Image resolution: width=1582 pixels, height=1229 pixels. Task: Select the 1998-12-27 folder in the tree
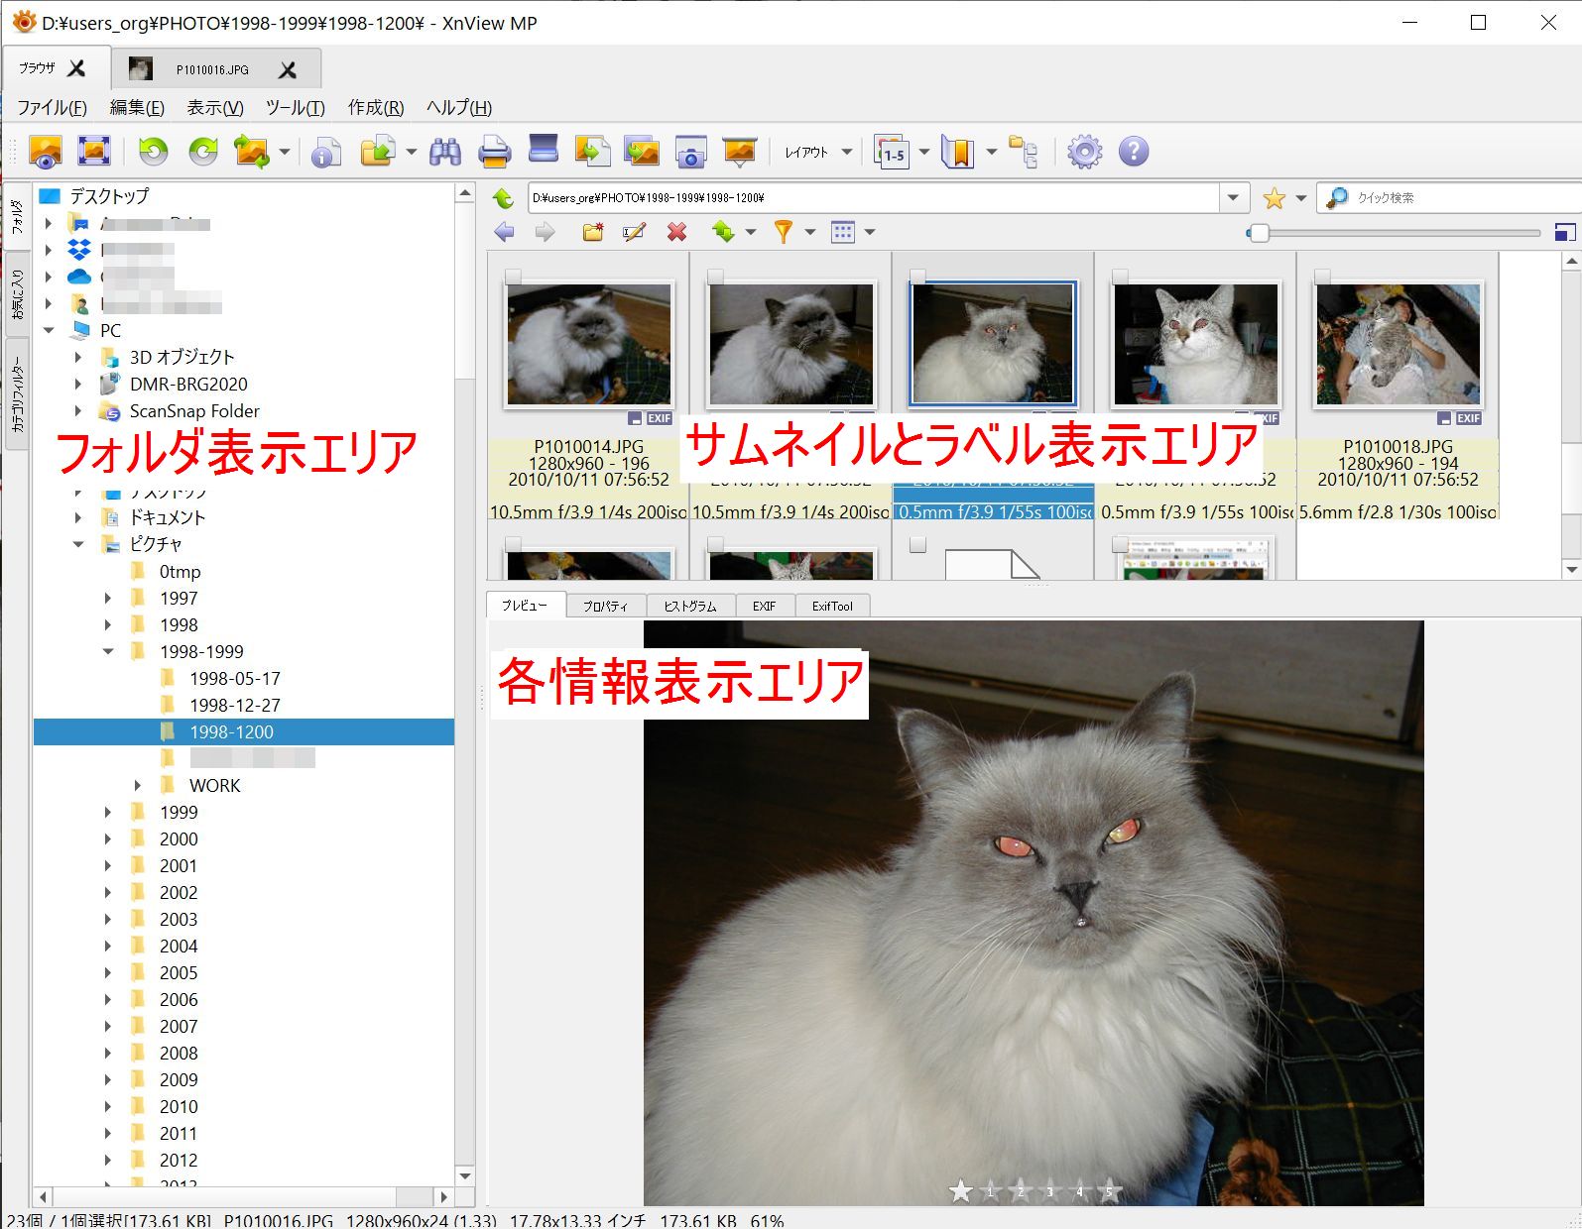click(235, 705)
